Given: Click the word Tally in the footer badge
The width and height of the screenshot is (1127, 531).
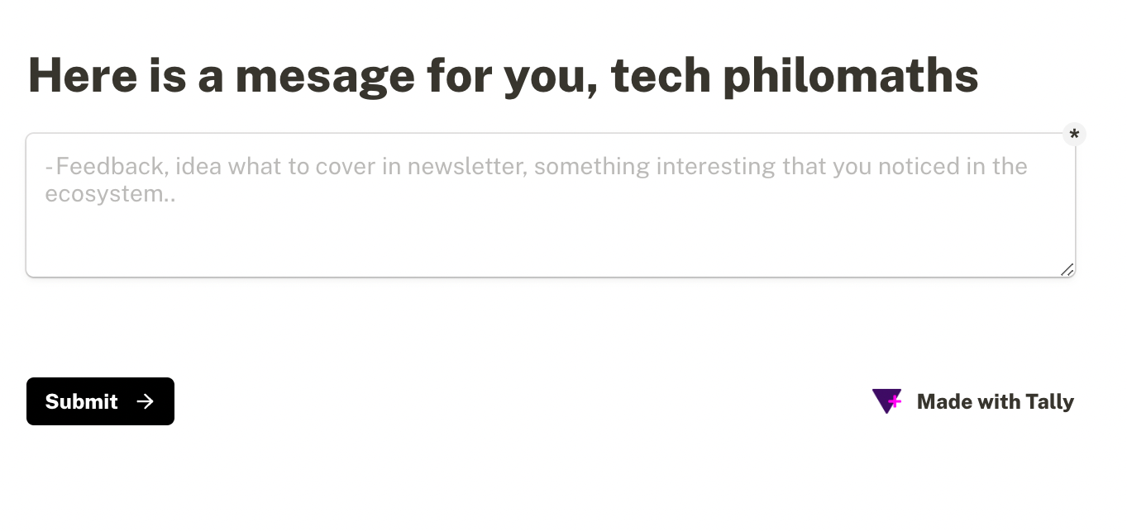Looking at the screenshot, I should coord(1049,402).
